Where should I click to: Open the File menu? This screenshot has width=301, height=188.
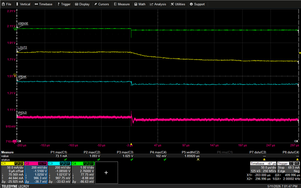pyautogui.click(x=7, y=4)
